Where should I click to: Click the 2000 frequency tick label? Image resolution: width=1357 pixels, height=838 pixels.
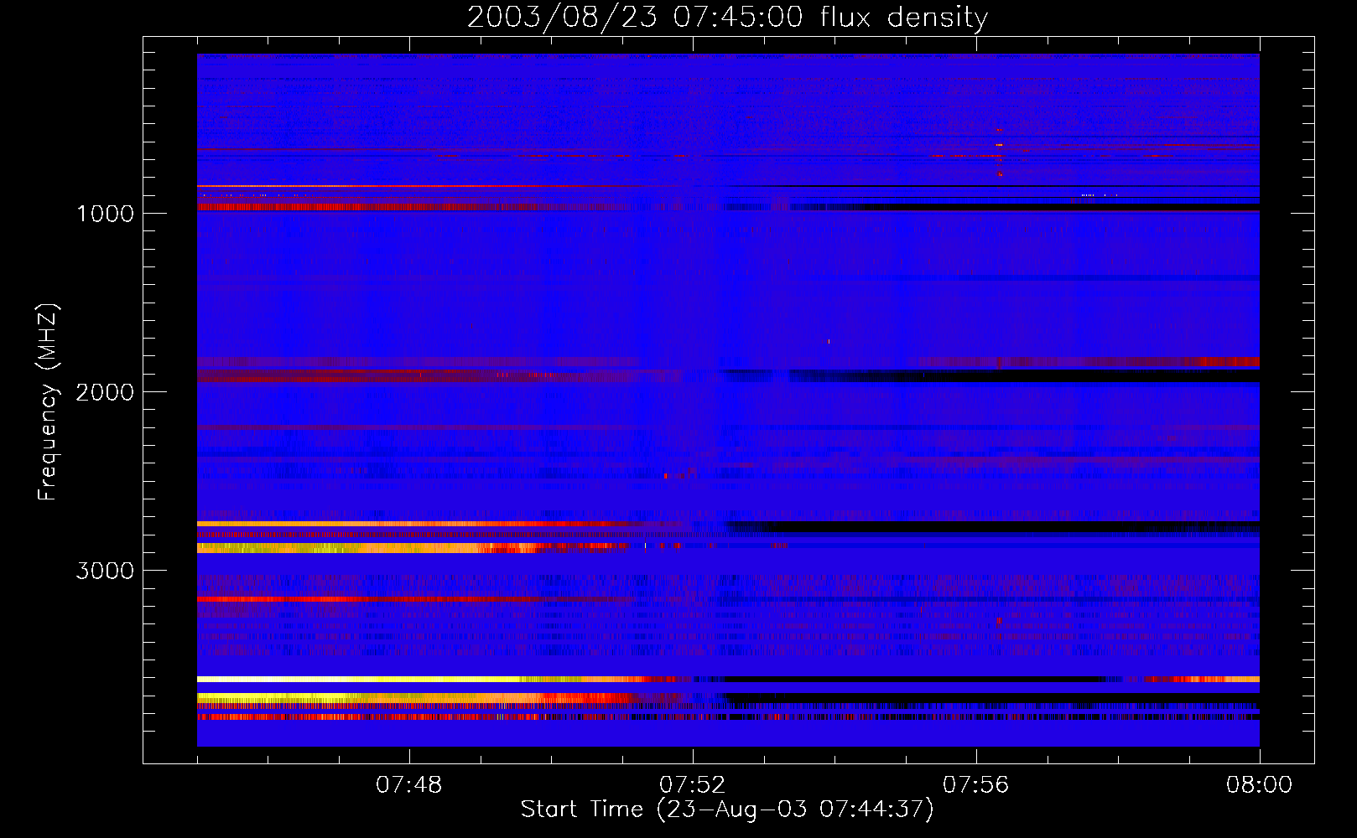point(105,392)
